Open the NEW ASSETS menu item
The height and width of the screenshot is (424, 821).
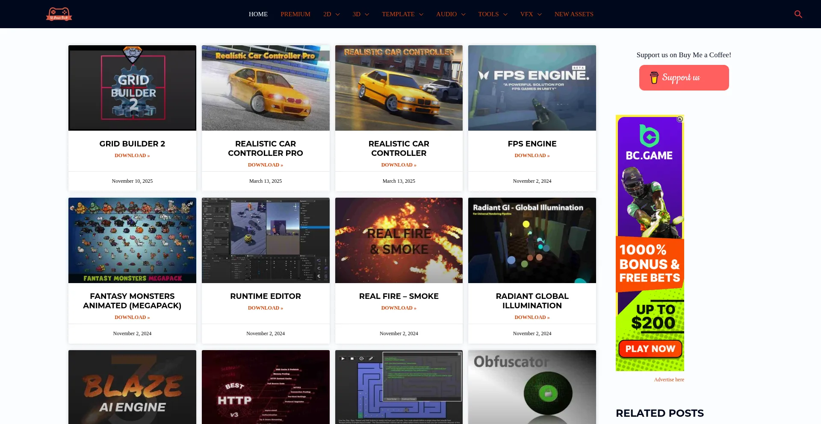click(x=574, y=14)
